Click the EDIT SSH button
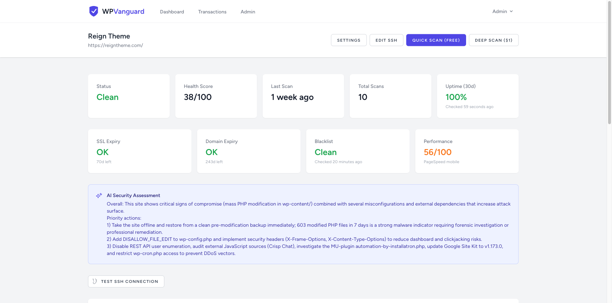Screen dimensions: 612x303 pyautogui.click(x=386, y=40)
